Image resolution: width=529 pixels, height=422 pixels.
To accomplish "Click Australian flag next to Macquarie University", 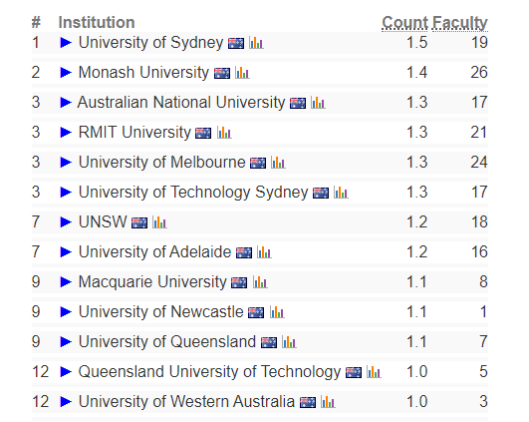I will [239, 282].
